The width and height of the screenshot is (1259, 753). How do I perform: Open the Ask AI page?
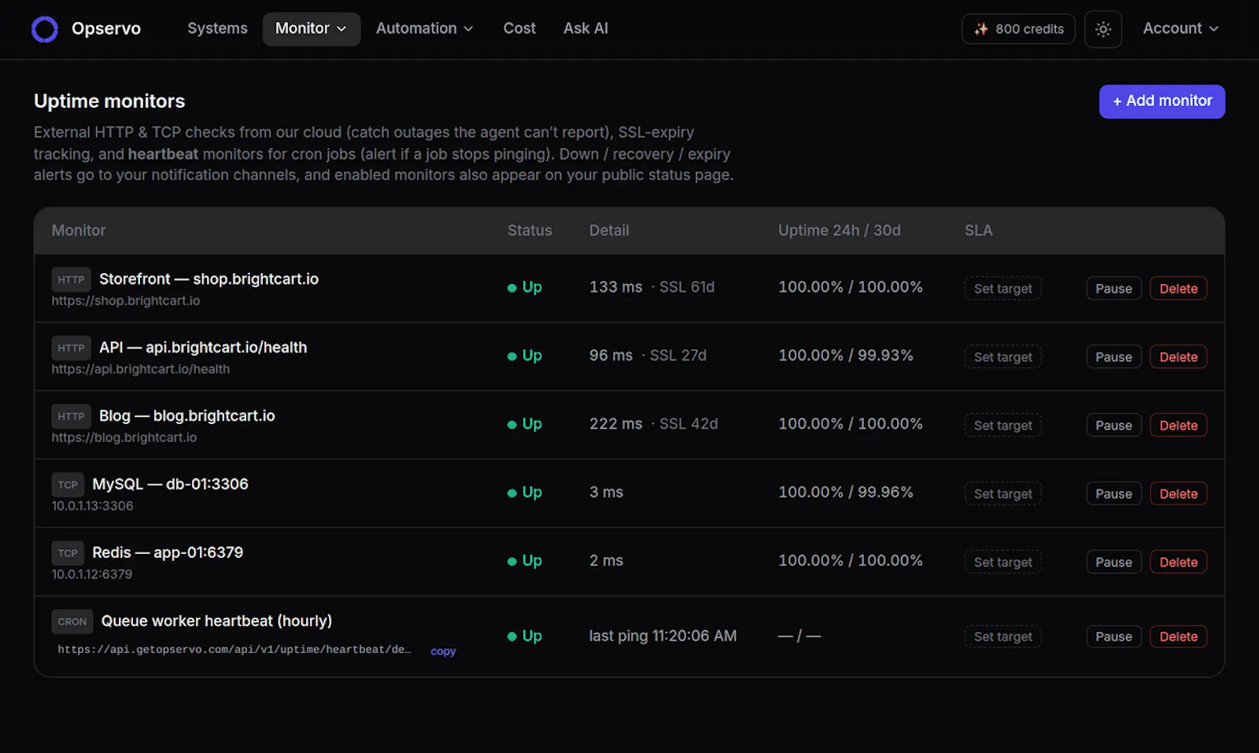(x=585, y=29)
